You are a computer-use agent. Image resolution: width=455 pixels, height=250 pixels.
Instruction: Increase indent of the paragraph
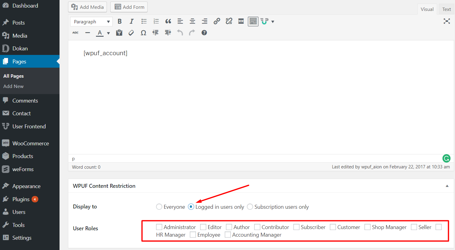tap(168, 33)
